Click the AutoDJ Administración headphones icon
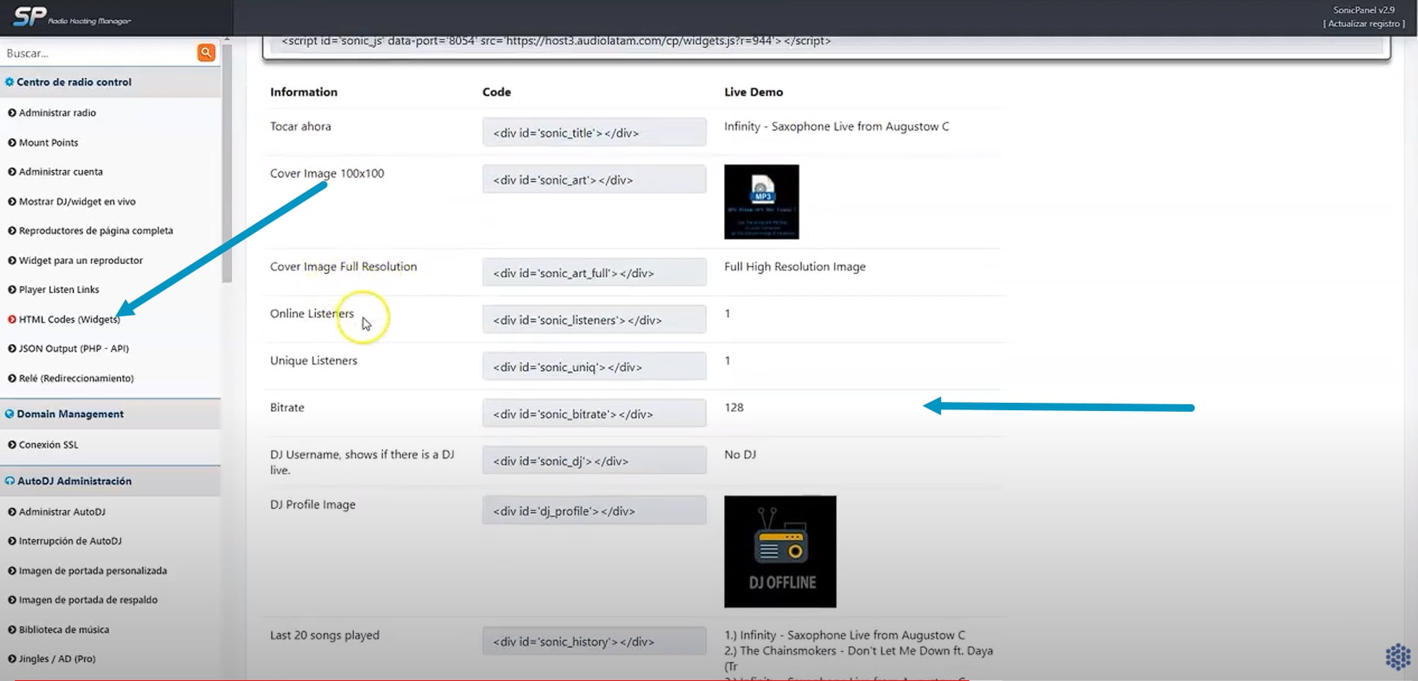 (x=10, y=481)
